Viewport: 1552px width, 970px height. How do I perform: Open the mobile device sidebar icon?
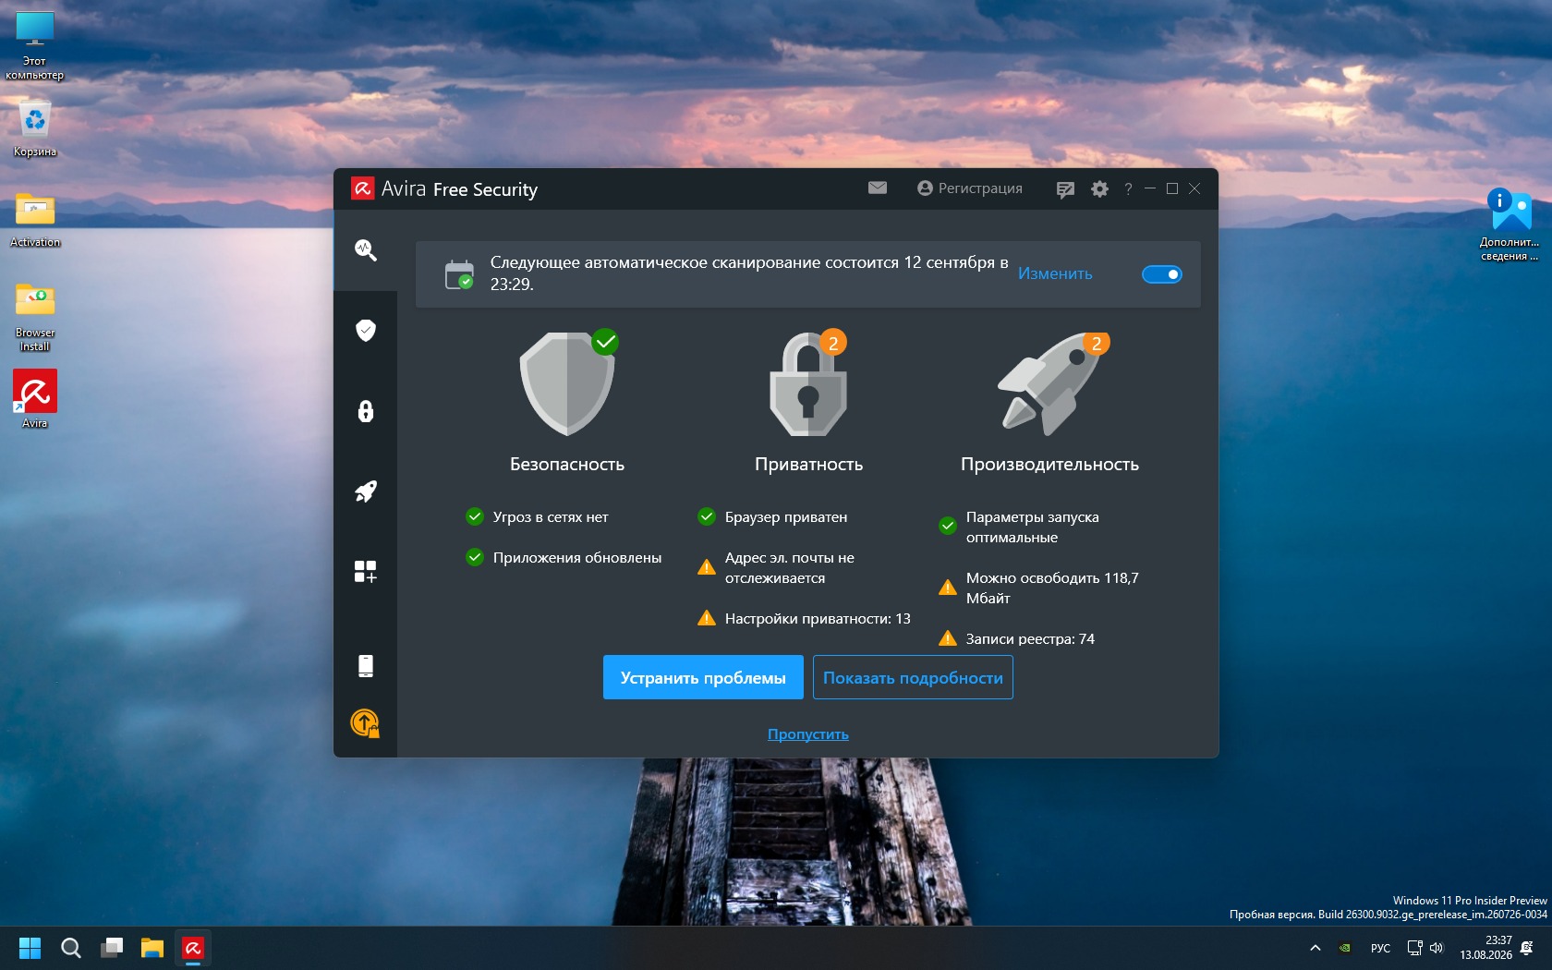[x=366, y=666]
